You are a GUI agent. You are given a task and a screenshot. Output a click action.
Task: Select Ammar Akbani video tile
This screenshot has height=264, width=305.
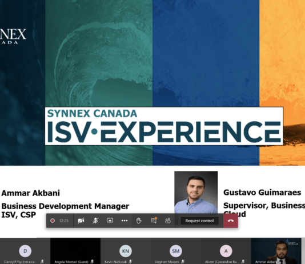pyautogui.click(x=276, y=251)
